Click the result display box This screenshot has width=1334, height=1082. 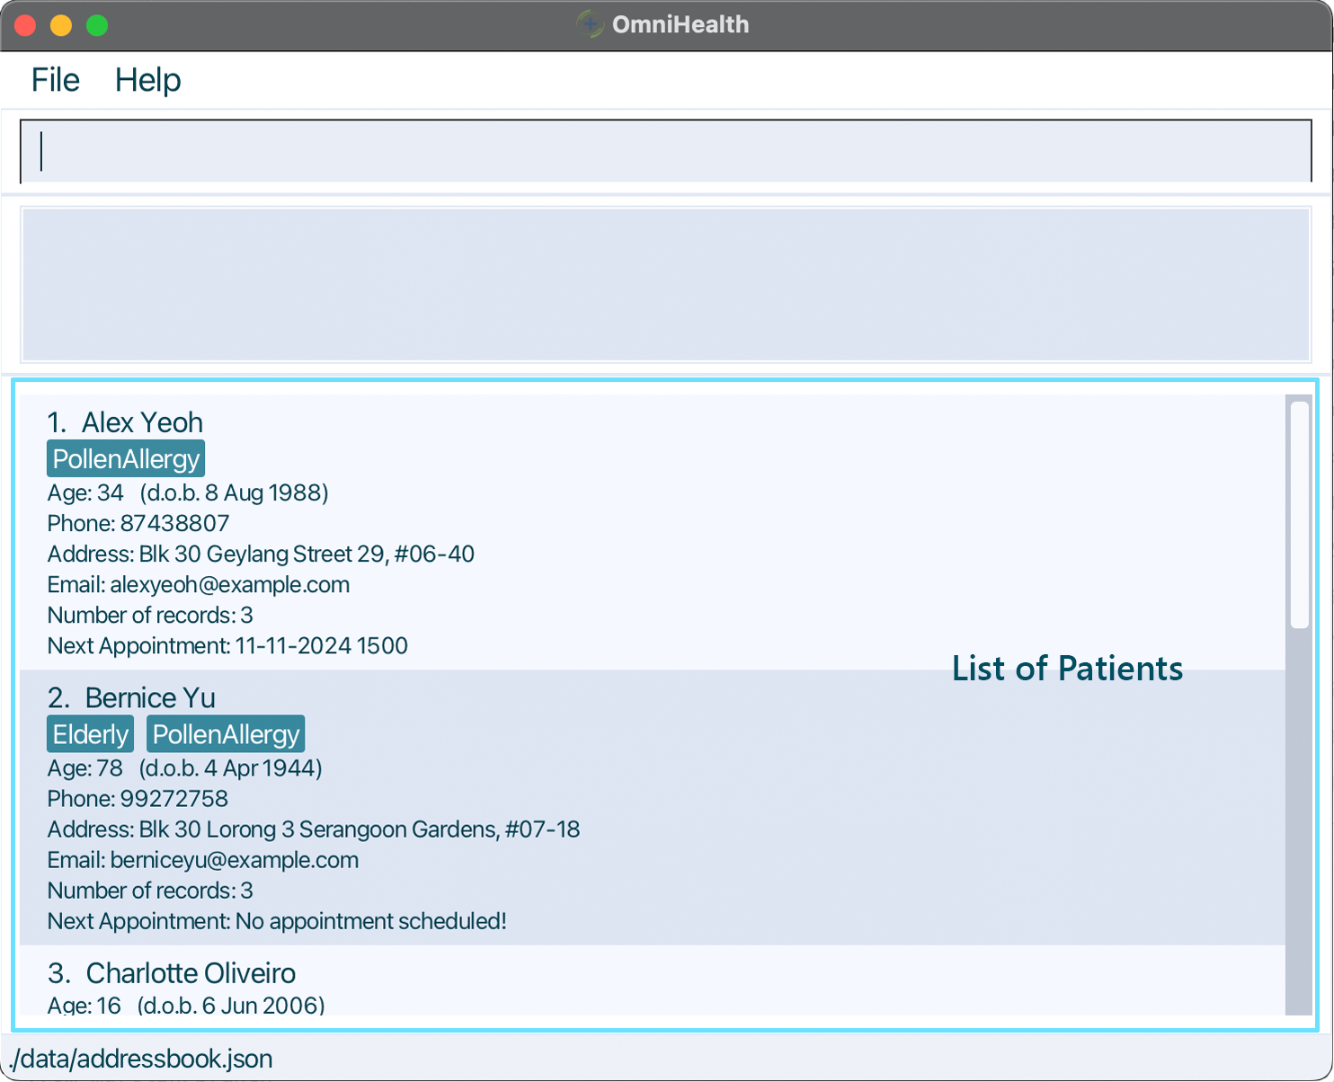pos(666,284)
